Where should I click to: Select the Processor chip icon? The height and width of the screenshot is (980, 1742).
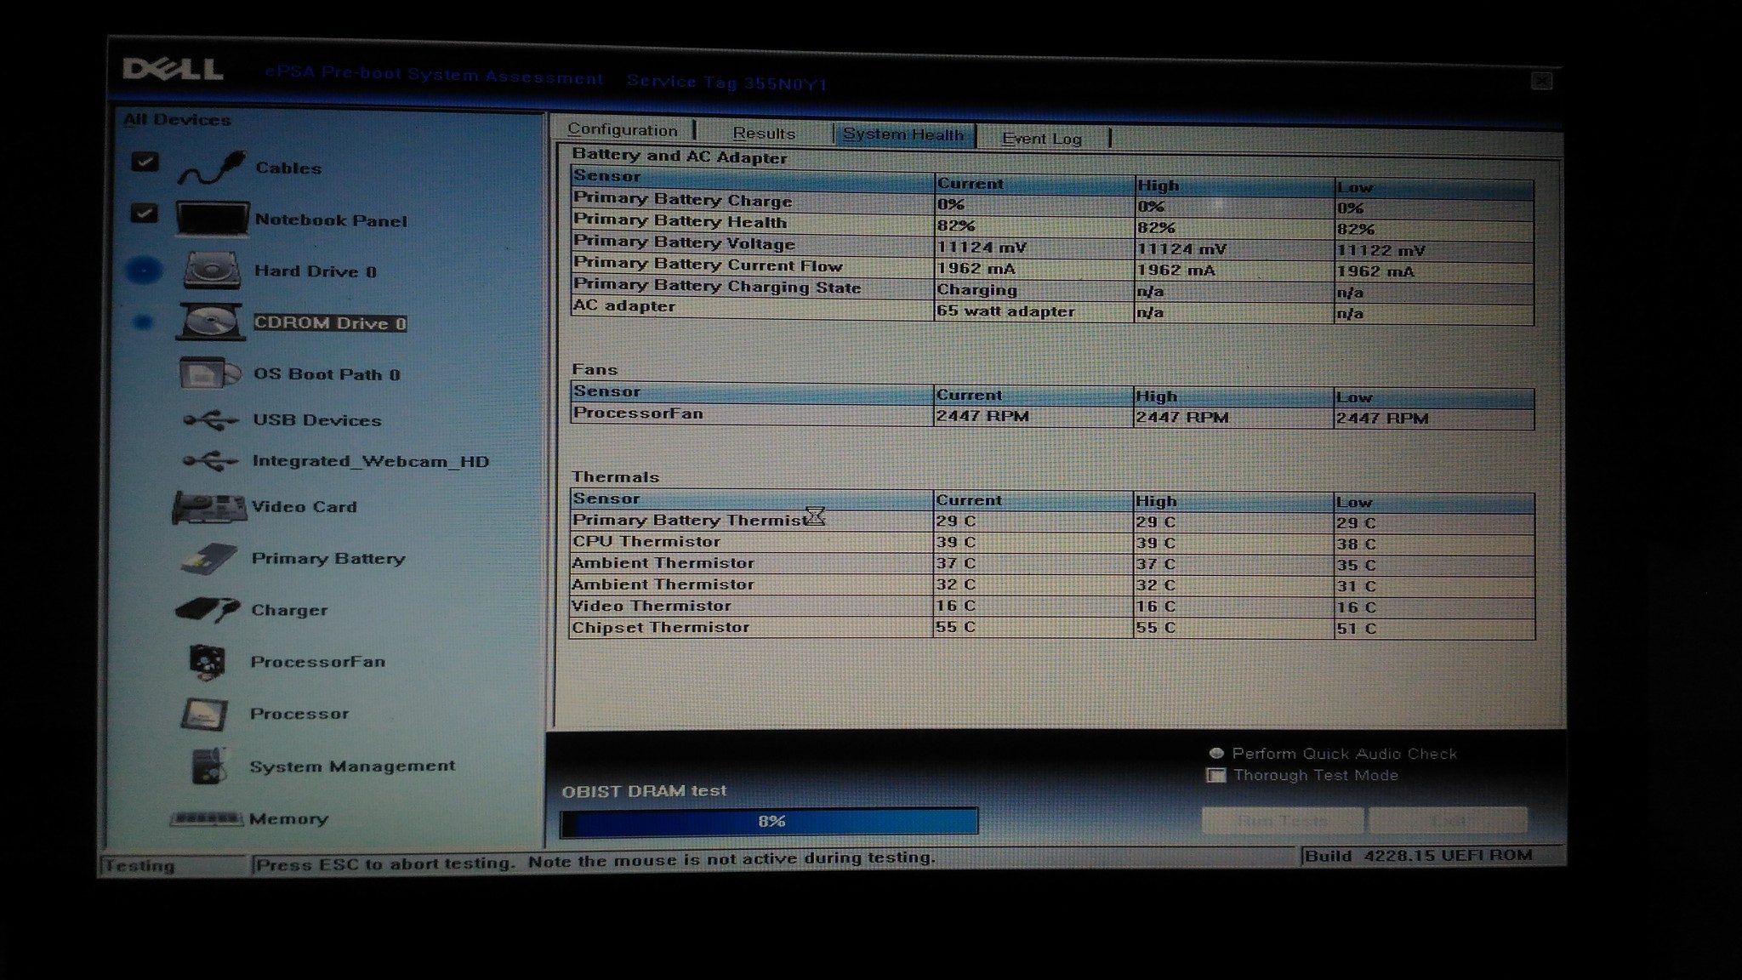pos(204,715)
